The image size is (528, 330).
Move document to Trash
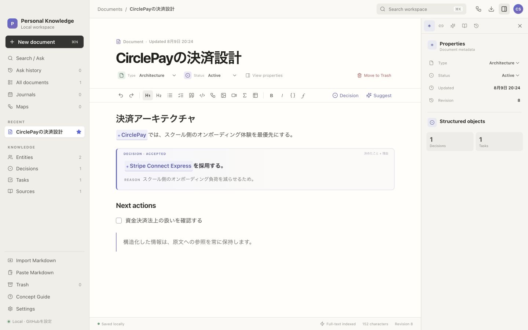click(x=374, y=76)
